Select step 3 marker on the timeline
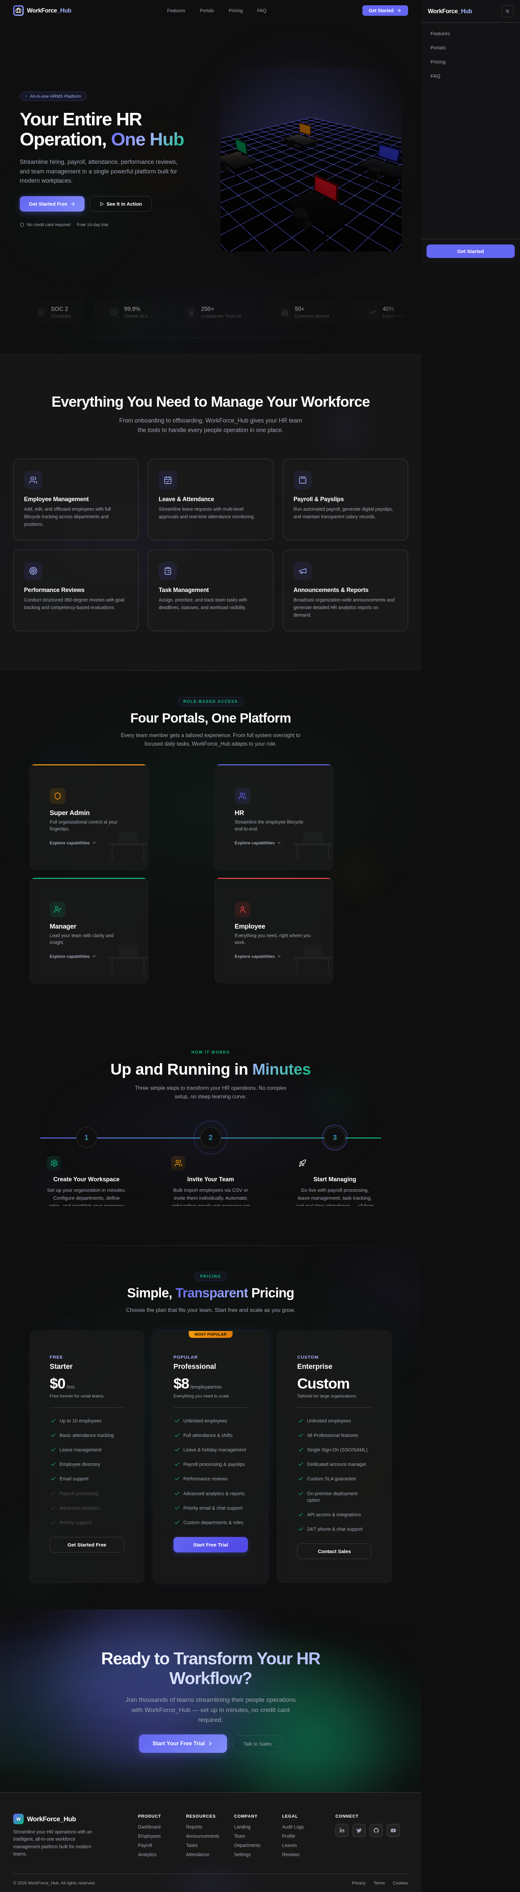 click(335, 1138)
